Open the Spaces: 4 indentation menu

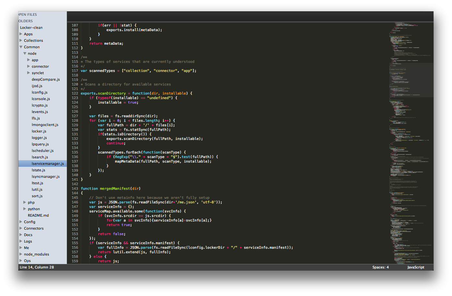380,267
